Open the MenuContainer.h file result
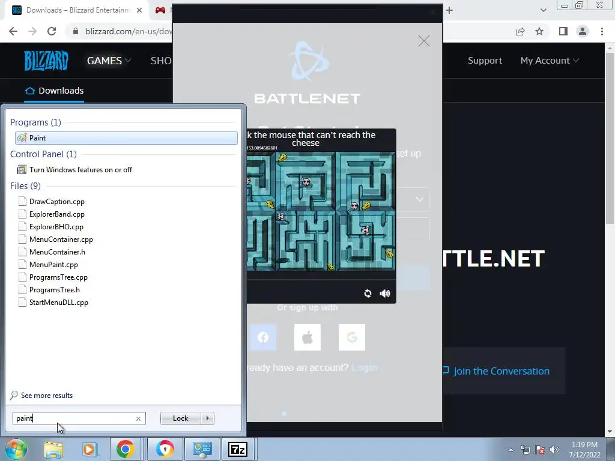The width and height of the screenshot is (615, 461). coord(57,252)
